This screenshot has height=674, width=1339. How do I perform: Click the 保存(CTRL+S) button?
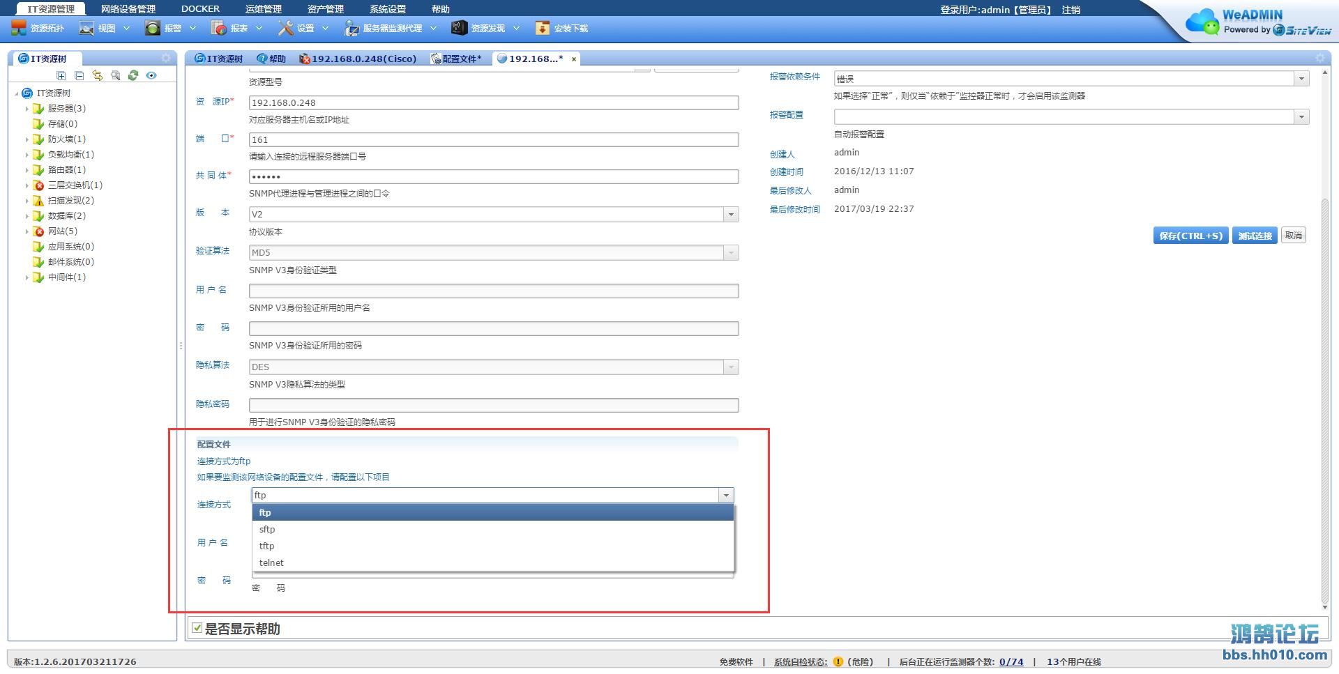pos(1190,236)
